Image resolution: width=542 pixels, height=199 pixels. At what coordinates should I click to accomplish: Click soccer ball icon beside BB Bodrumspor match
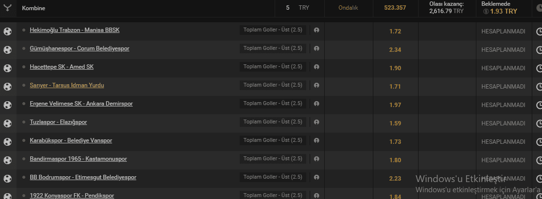[7, 179]
